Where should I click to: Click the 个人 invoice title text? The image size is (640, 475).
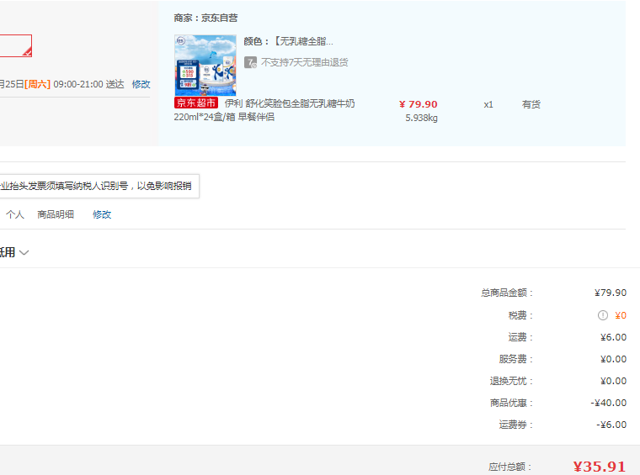(x=15, y=214)
